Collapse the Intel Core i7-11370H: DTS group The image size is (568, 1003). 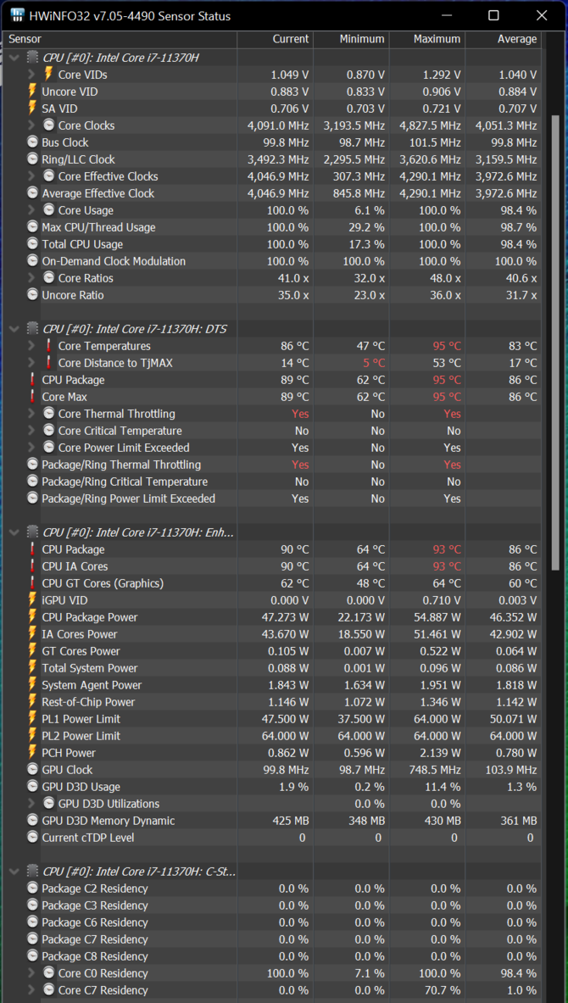tap(14, 329)
